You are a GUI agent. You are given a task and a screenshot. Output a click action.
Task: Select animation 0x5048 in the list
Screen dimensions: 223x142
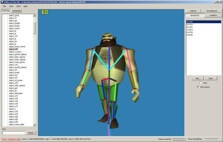point(204,35)
